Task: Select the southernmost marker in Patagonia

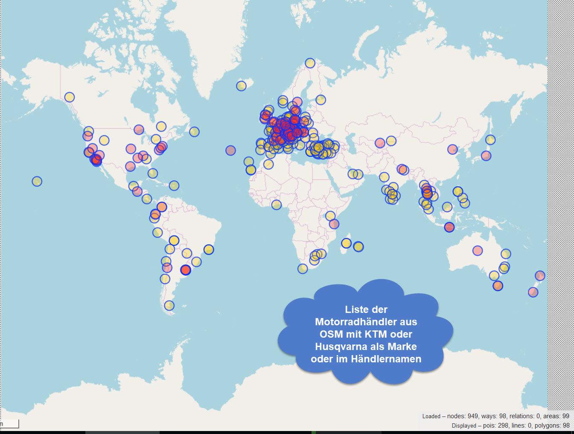Action: 169,305
